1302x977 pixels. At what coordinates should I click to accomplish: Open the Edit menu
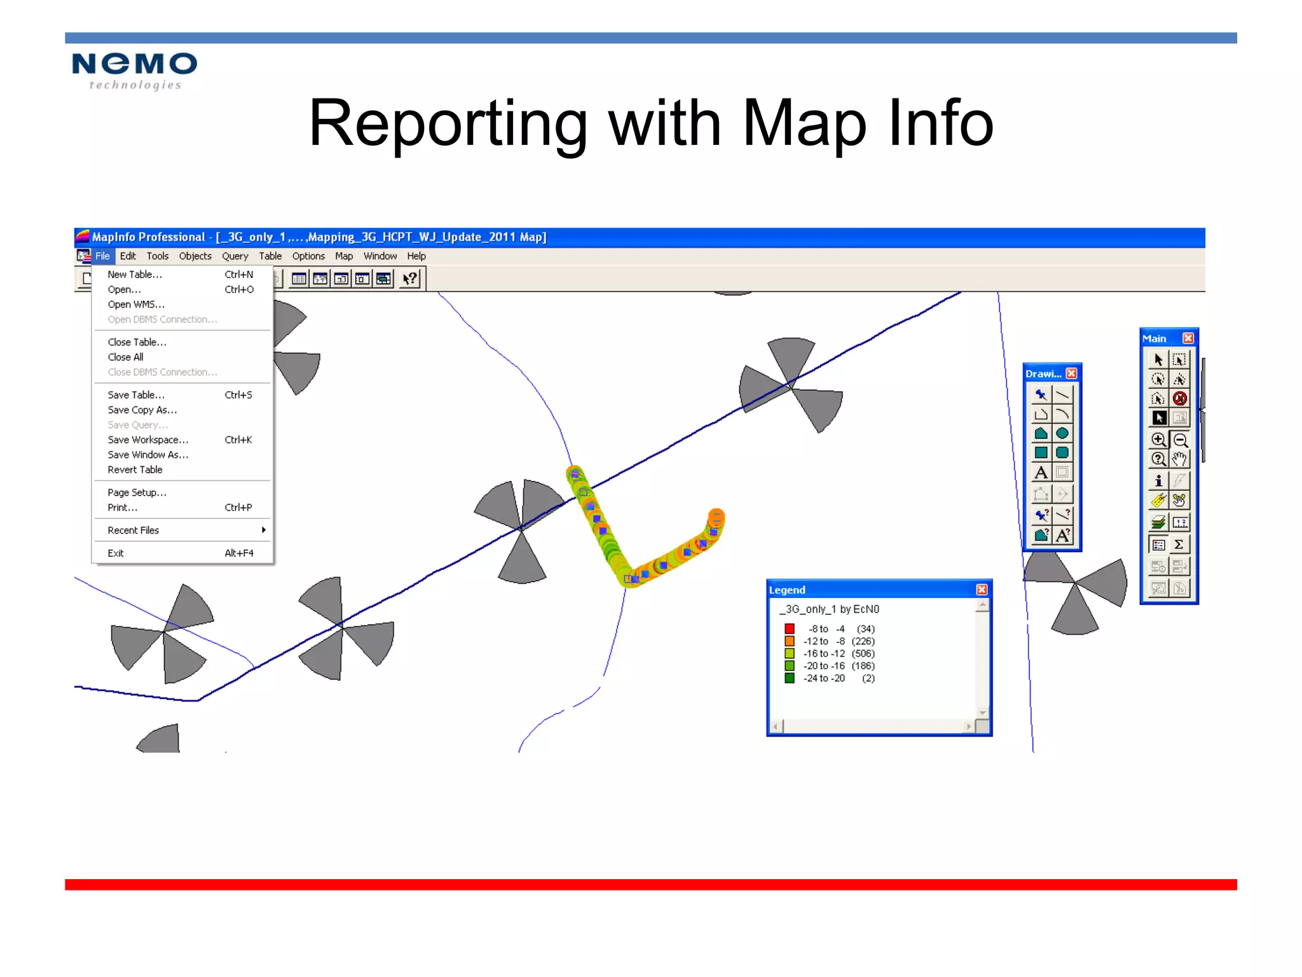(128, 256)
